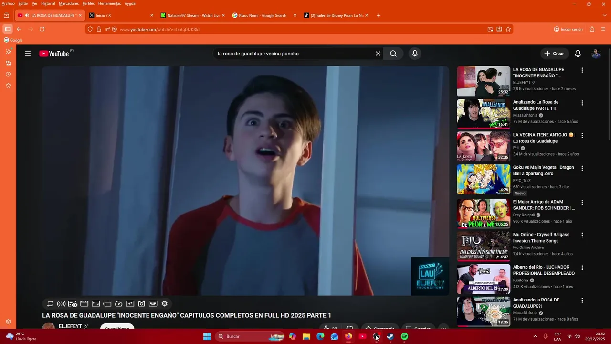611x344 pixels.
Task: List all tabs dropdown arrow
Action: pos(605,15)
